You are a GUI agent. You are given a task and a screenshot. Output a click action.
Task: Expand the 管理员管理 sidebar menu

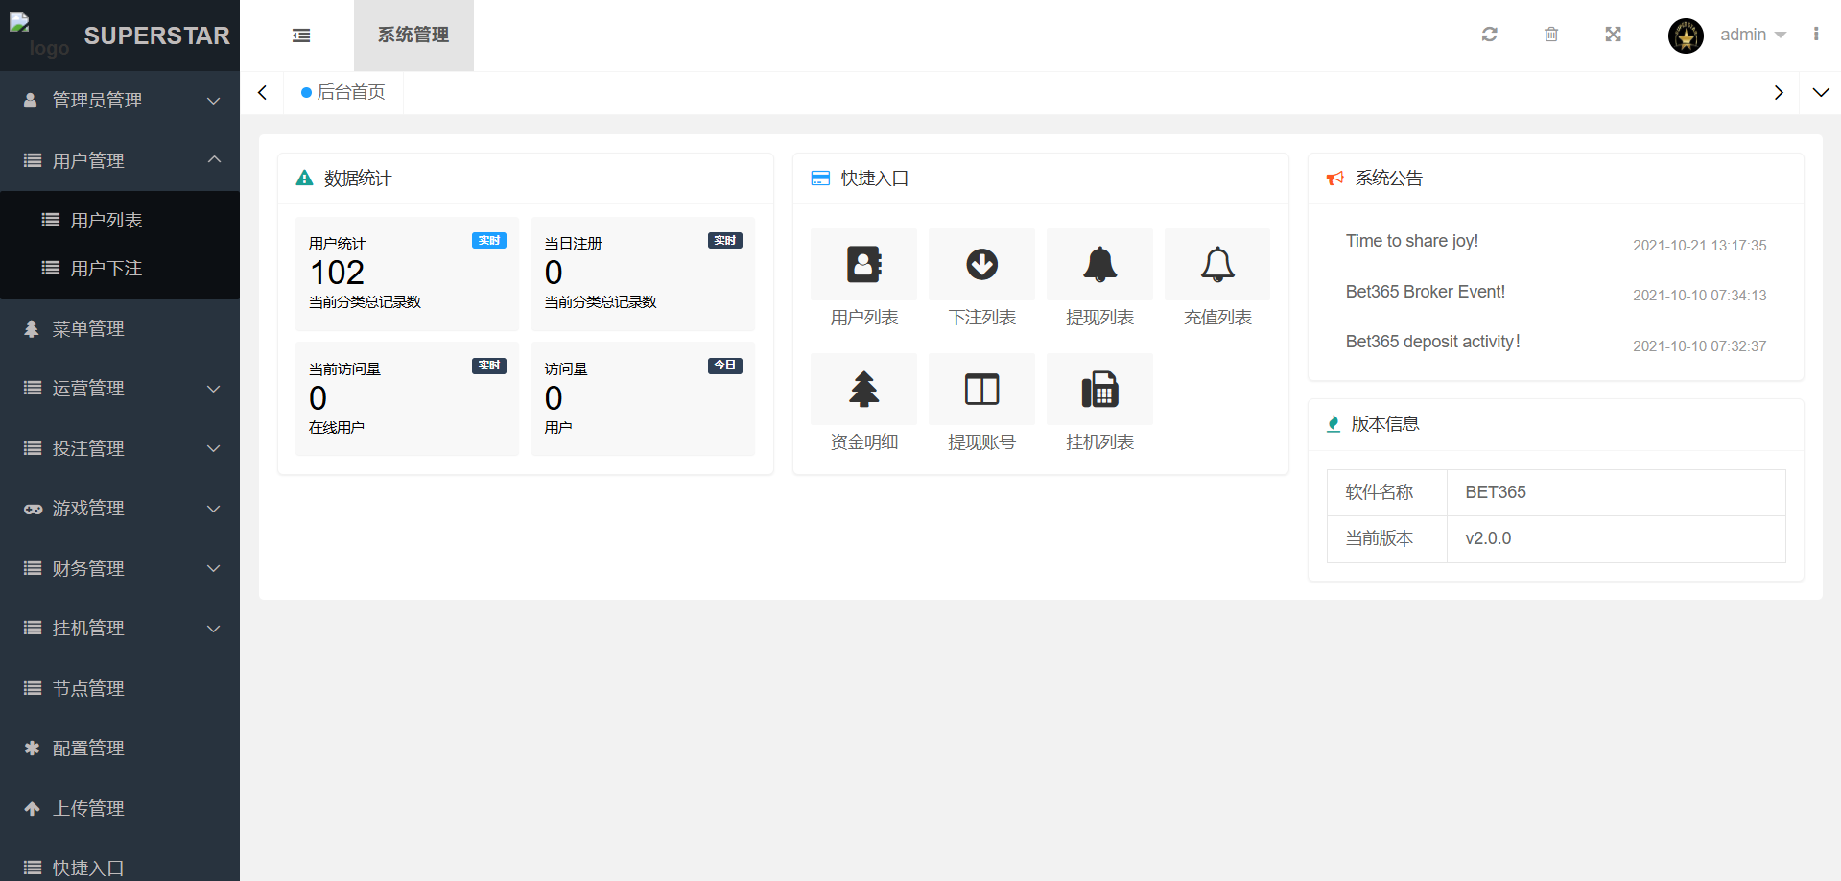(120, 101)
